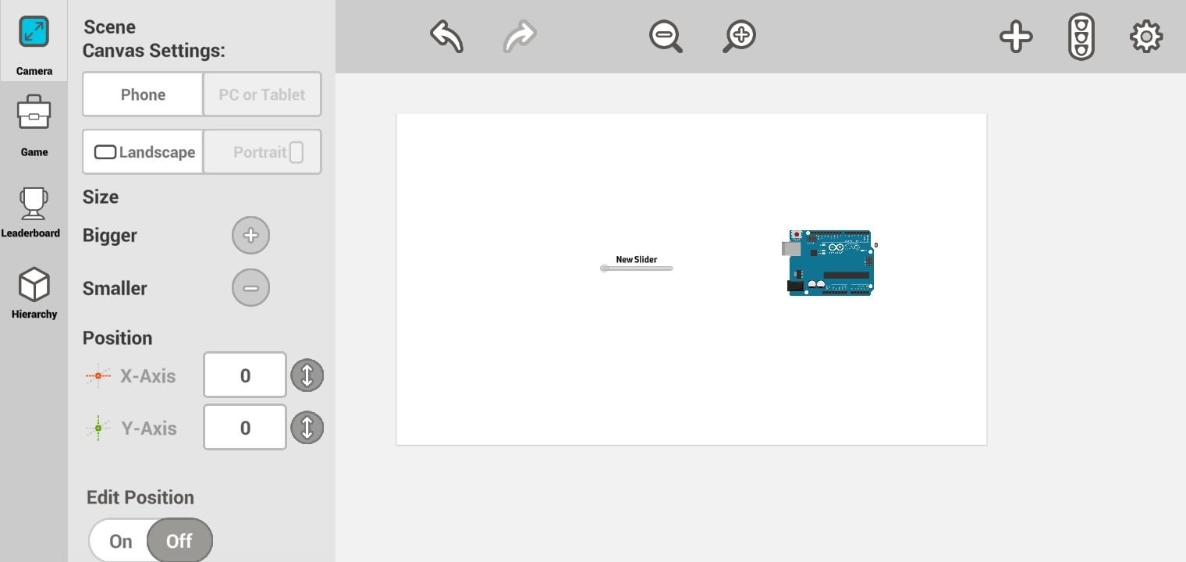Click the X-Axis crosshair icon
This screenshot has height=562, width=1186.
click(98, 375)
